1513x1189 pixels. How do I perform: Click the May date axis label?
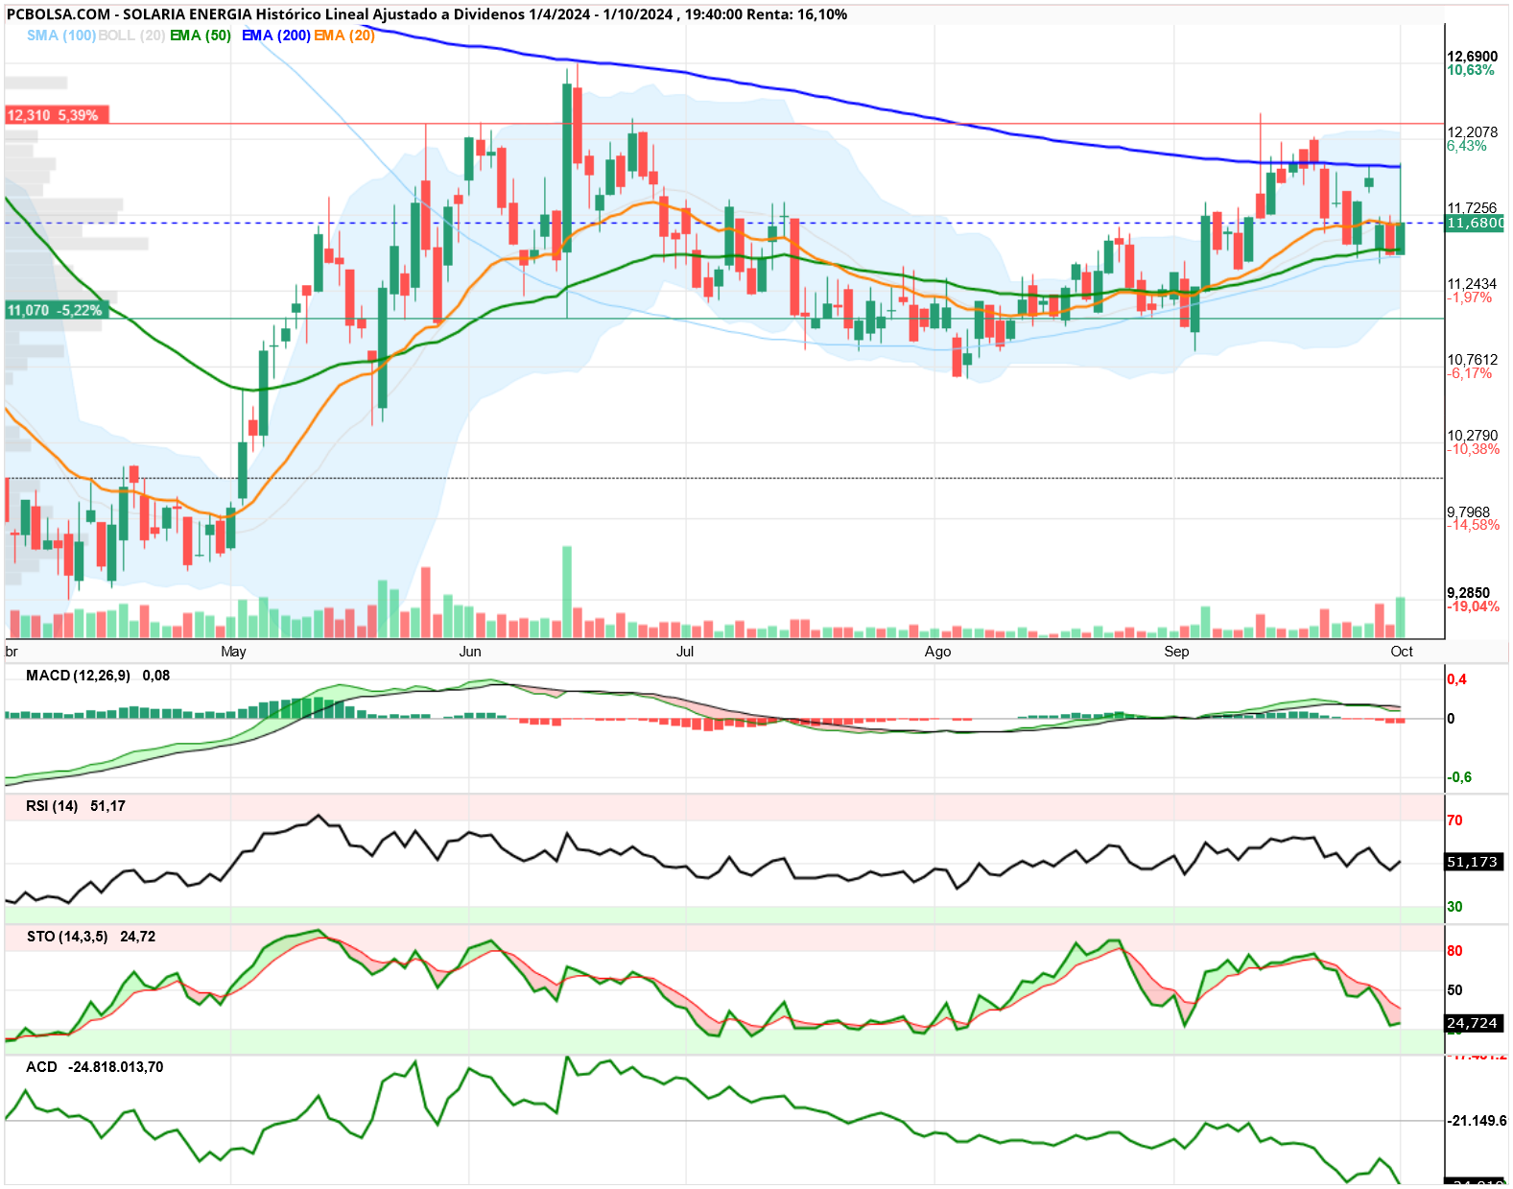tap(233, 652)
